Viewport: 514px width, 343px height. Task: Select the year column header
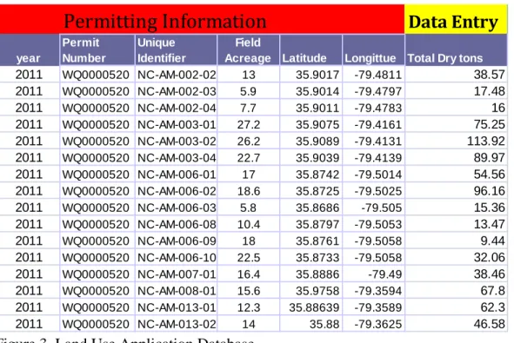(x=30, y=50)
